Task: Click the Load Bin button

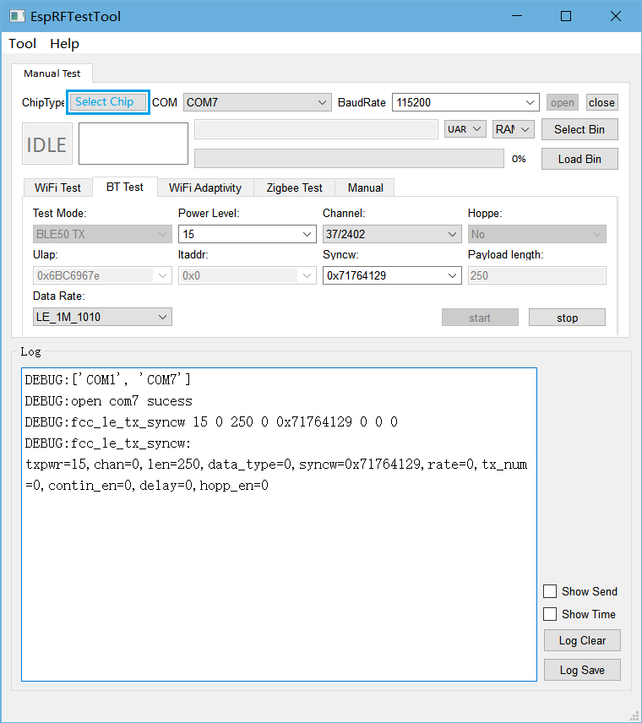Action: (x=579, y=159)
